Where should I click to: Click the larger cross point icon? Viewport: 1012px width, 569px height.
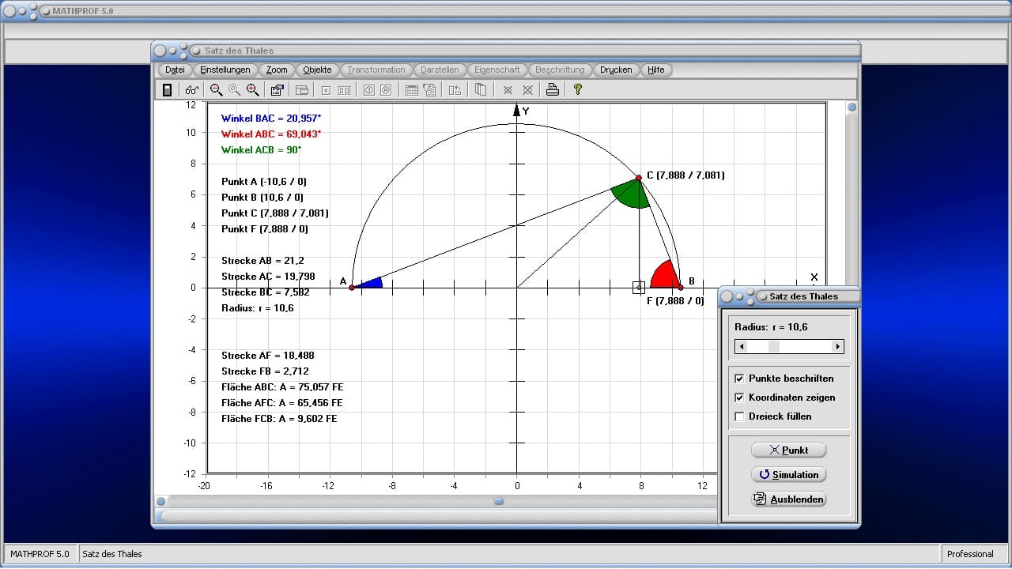coord(527,90)
